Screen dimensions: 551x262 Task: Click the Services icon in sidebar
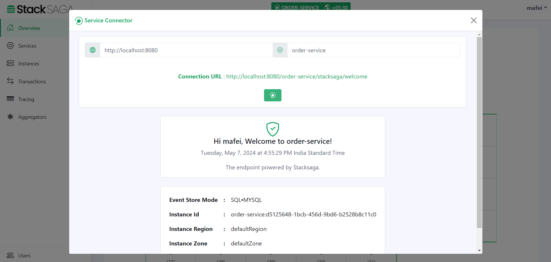(x=10, y=46)
